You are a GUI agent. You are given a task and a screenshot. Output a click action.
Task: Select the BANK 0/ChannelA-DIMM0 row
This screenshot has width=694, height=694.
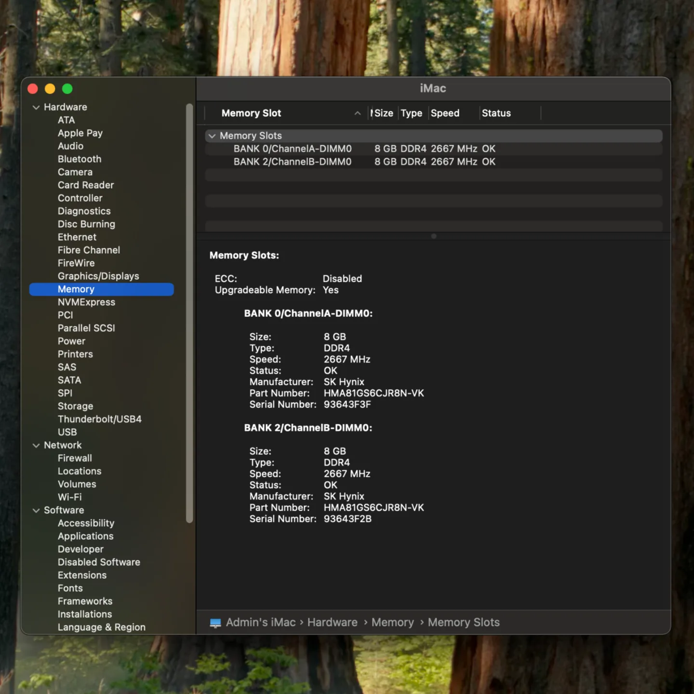click(x=293, y=149)
